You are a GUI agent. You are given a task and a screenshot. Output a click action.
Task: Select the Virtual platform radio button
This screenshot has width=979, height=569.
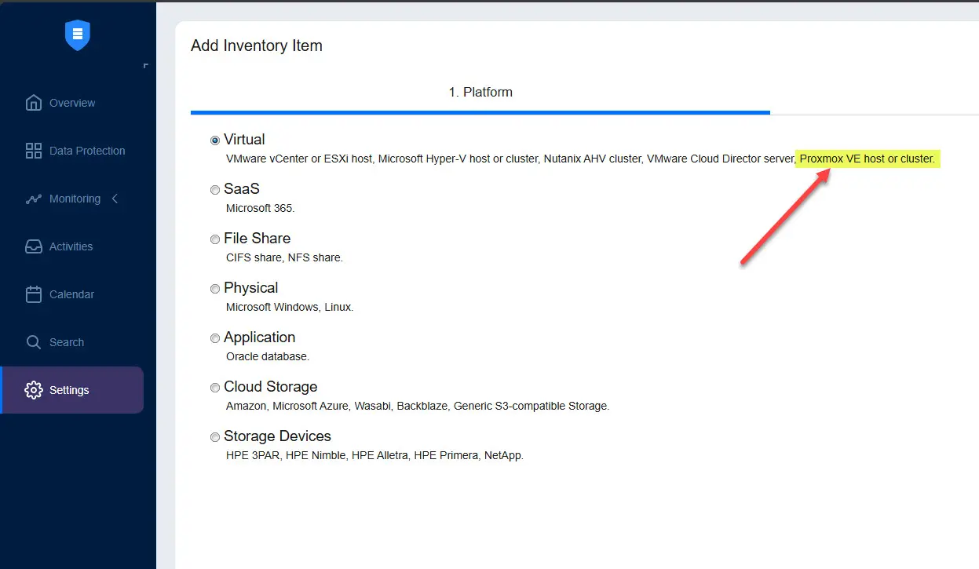click(x=215, y=140)
